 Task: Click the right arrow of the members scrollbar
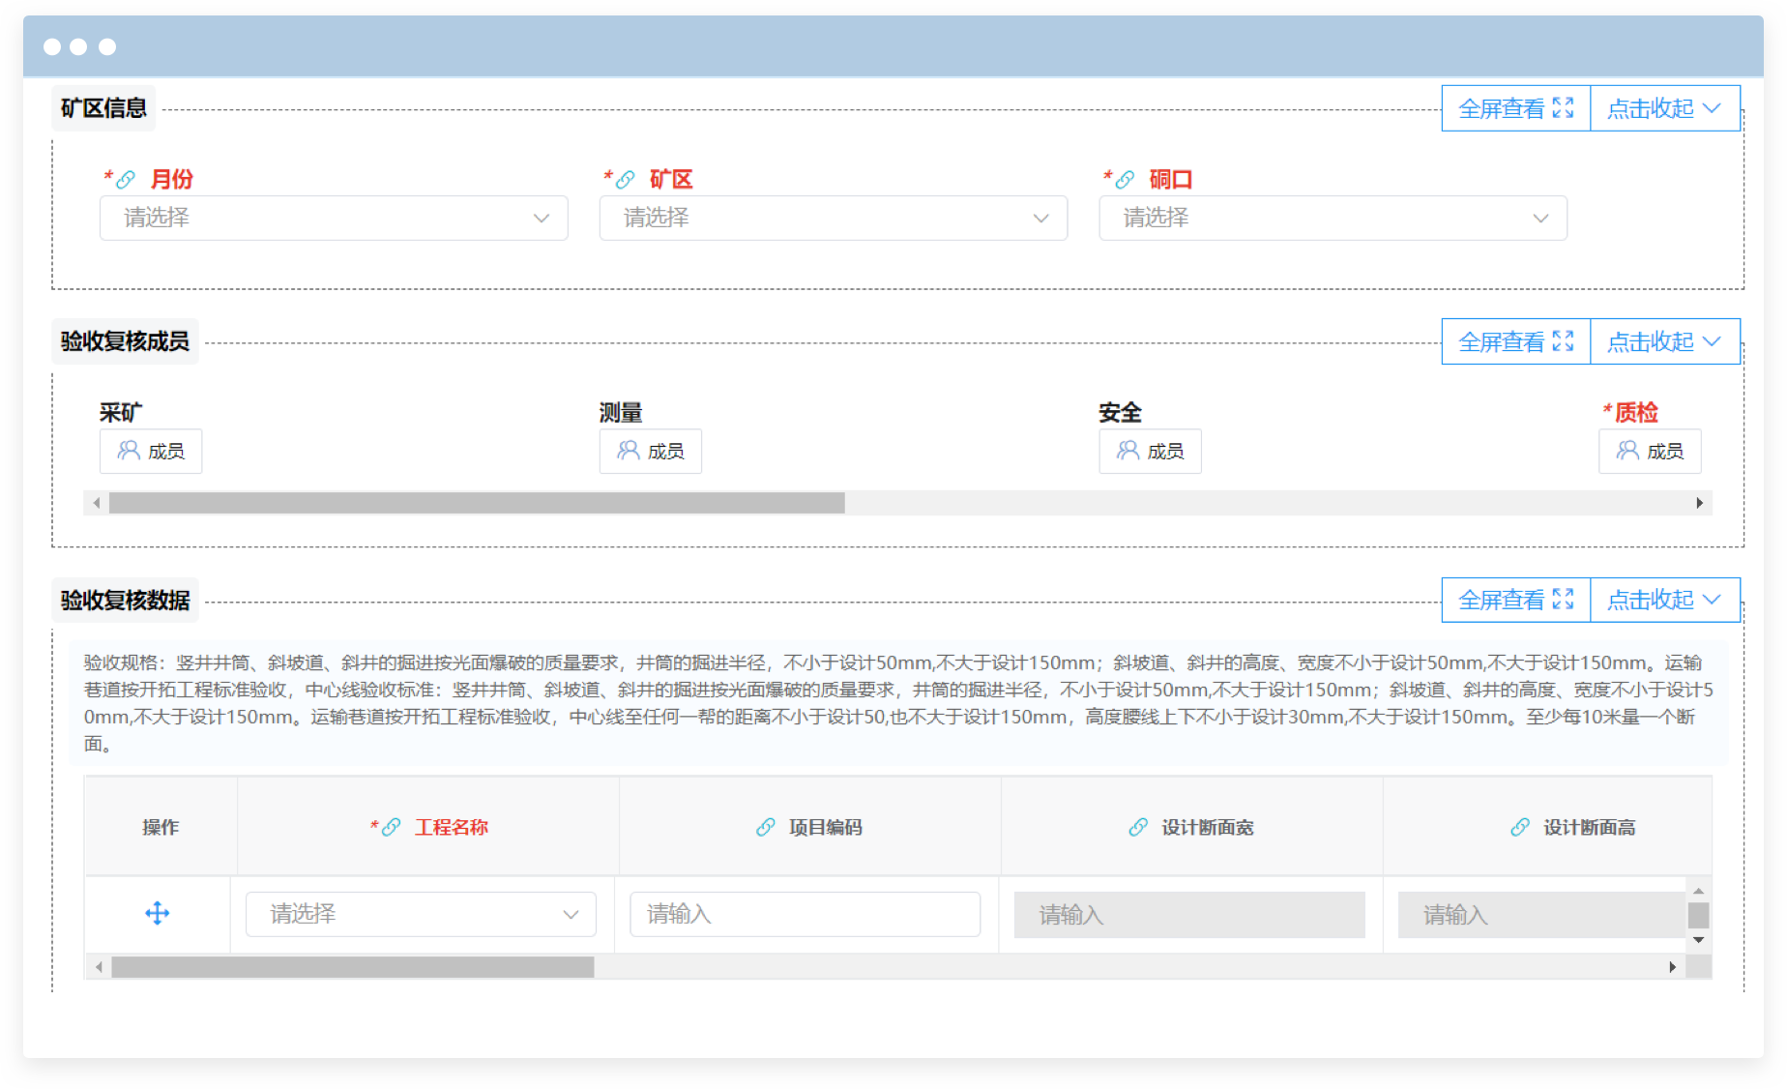1700,503
